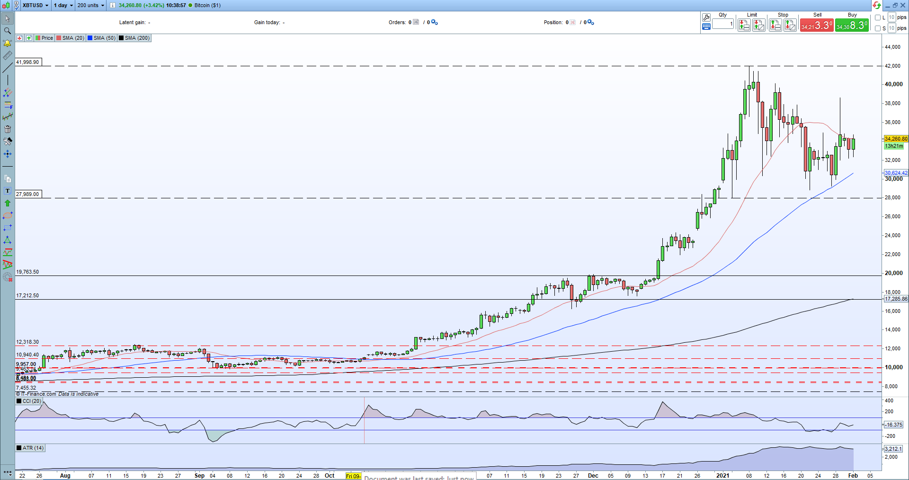
Task: Click the copy documents icon
Action: coord(8,178)
